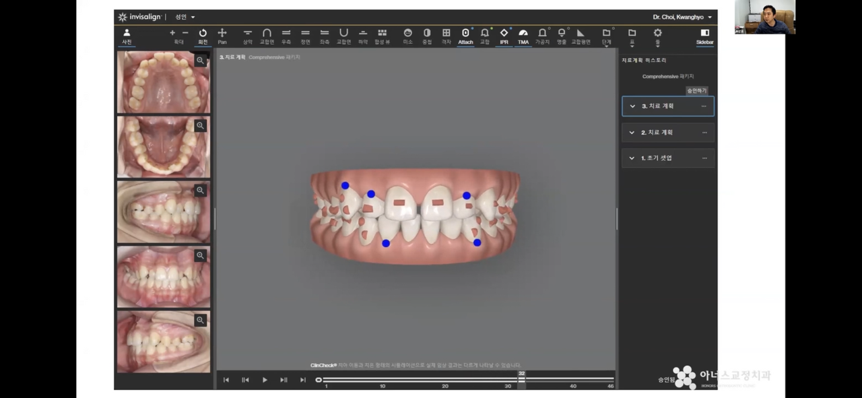The image size is (862, 398).
Task: Toggle 가공치 (pontic) display
Action: point(542,36)
